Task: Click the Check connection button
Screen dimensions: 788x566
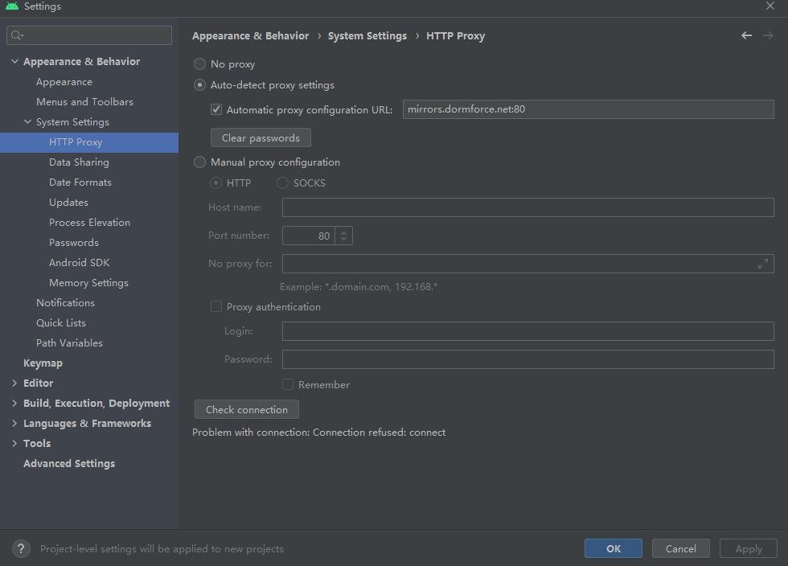Action: tap(247, 410)
